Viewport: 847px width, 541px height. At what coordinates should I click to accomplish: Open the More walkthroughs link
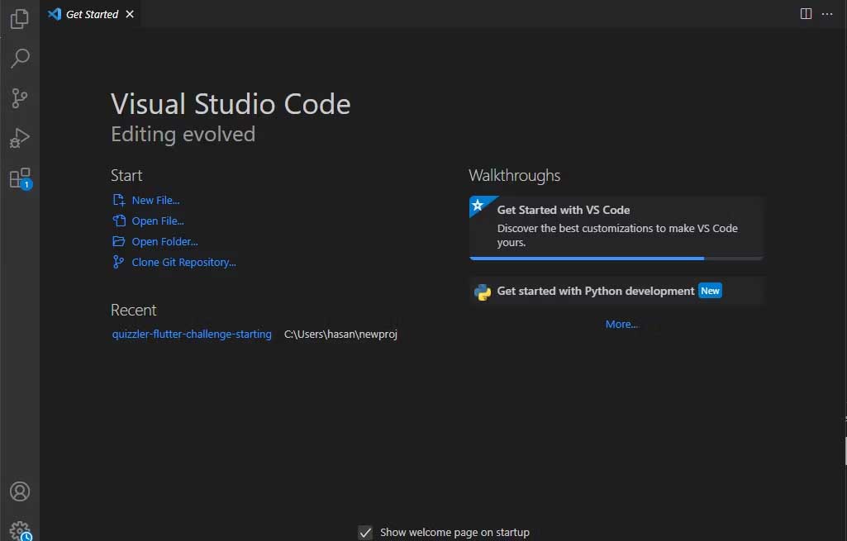[621, 324]
